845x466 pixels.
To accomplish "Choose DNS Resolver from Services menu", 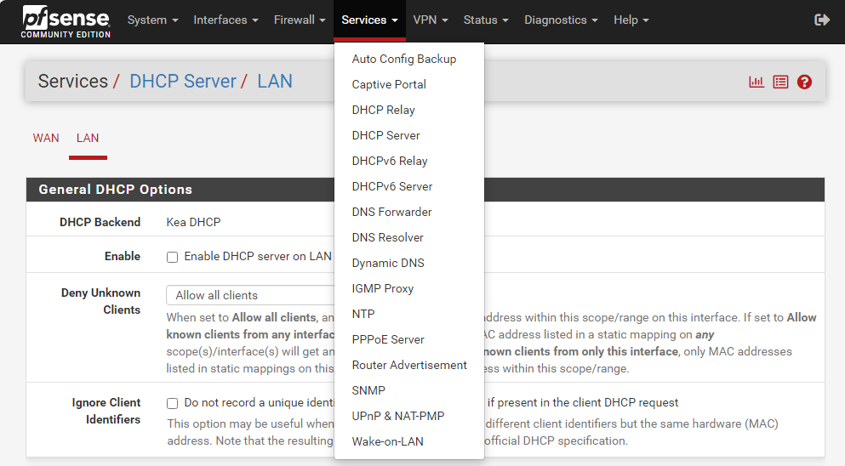I will pos(387,237).
